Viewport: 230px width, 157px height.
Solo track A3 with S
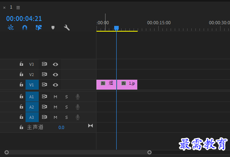pos(66,118)
